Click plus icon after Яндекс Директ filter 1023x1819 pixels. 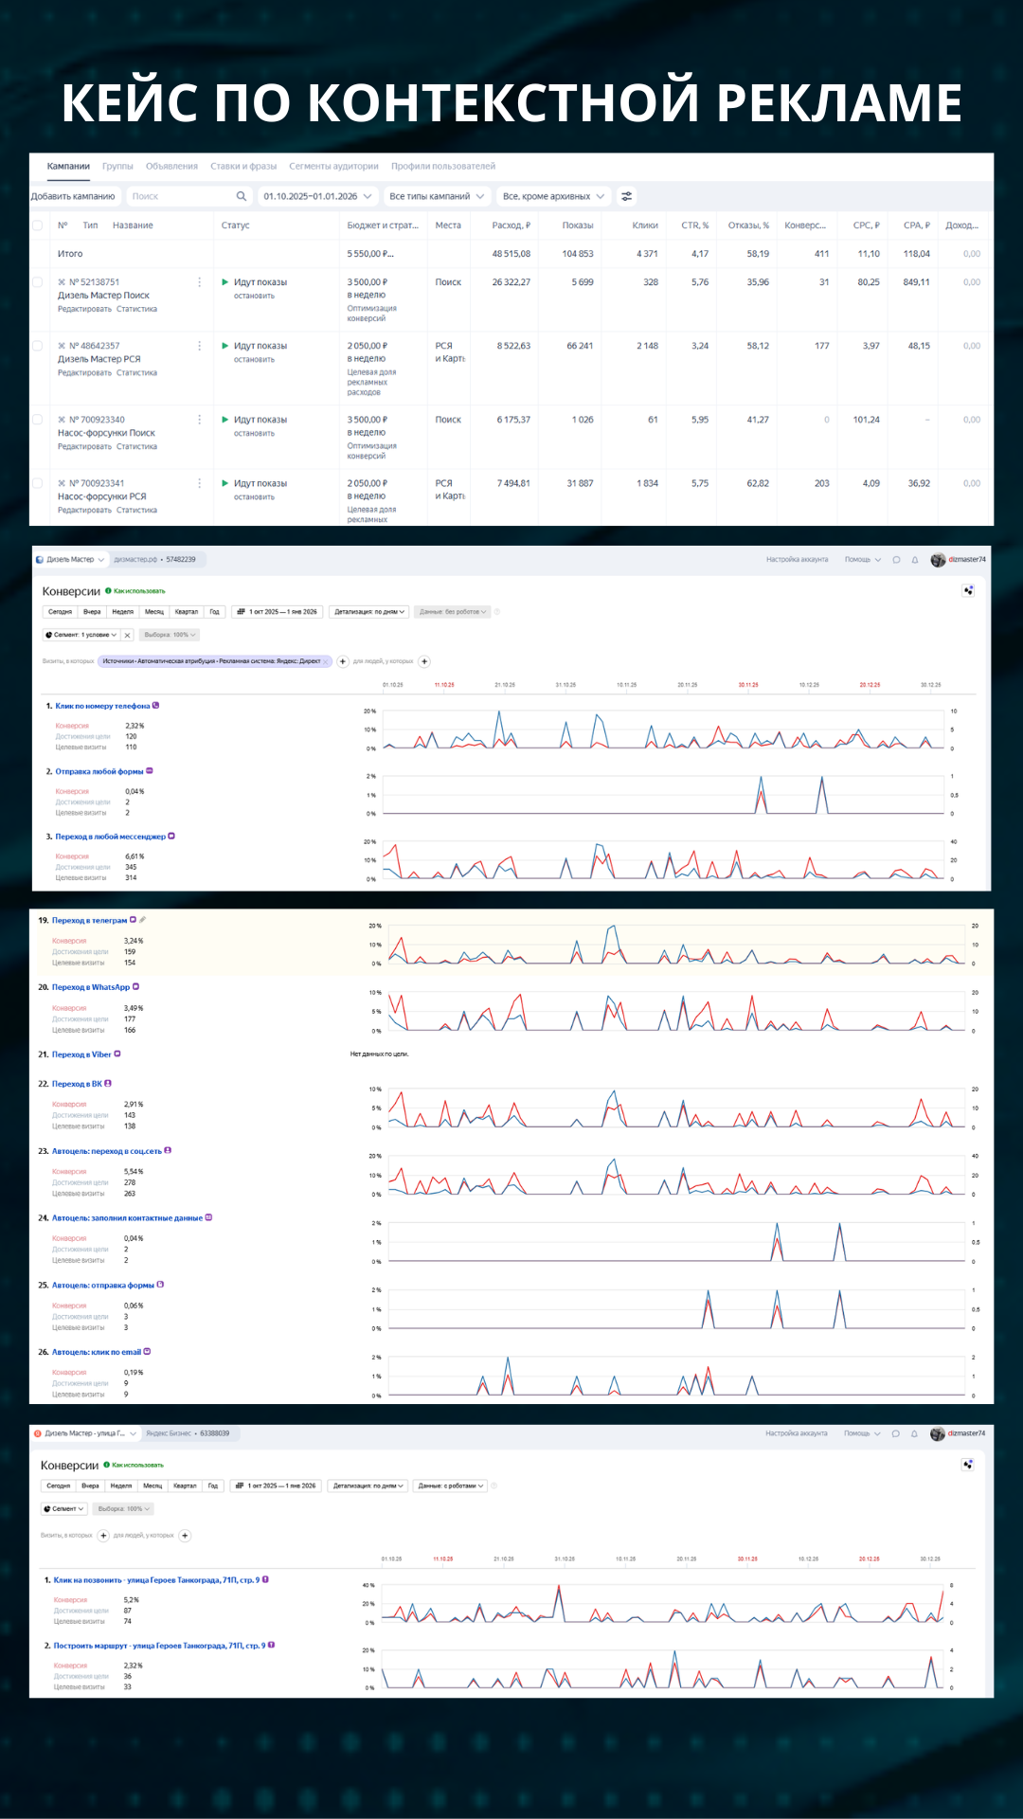pos(343,661)
